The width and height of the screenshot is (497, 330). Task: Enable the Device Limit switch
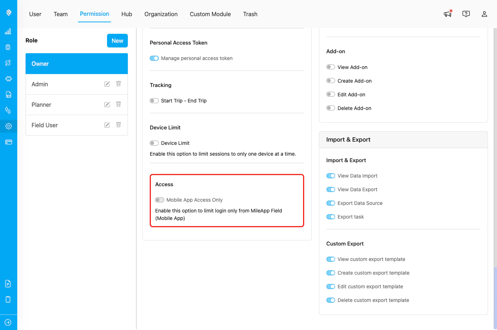[154, 143]
